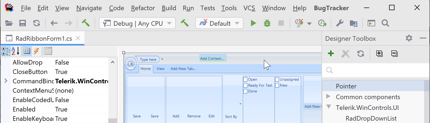Open the Debug | Any CPU dropdown
Viewport: 430px width, 123px height.
(x=137, y=23)
